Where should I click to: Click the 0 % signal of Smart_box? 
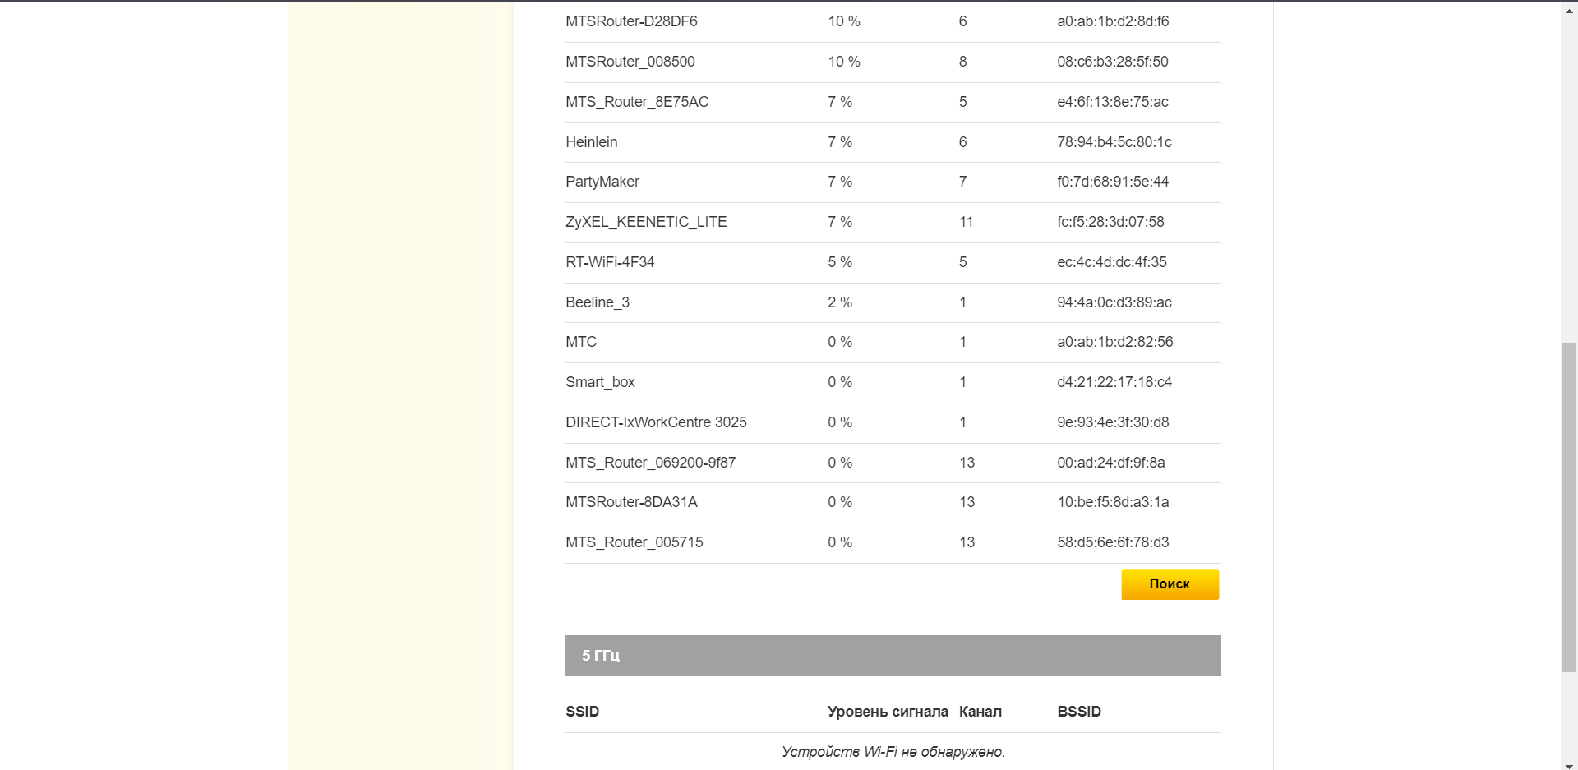coord(840,382)
